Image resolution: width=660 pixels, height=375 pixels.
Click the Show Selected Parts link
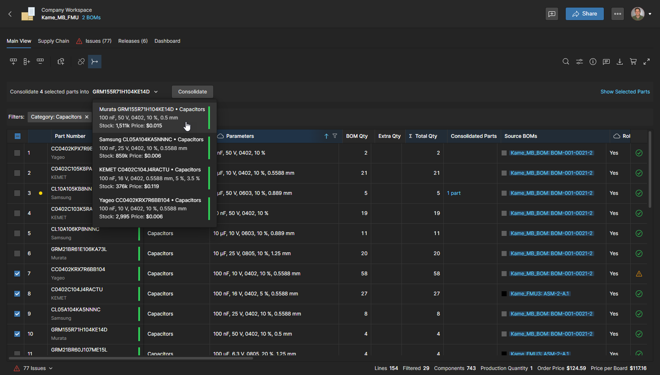[625, 92]
